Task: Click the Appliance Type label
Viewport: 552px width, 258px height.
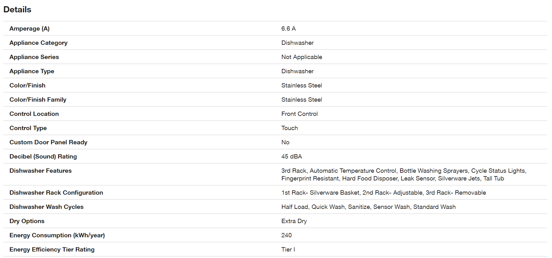Action: 32,71
